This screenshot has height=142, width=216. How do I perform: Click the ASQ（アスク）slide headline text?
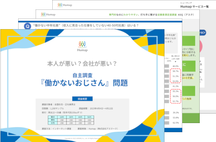pos(152,15)
